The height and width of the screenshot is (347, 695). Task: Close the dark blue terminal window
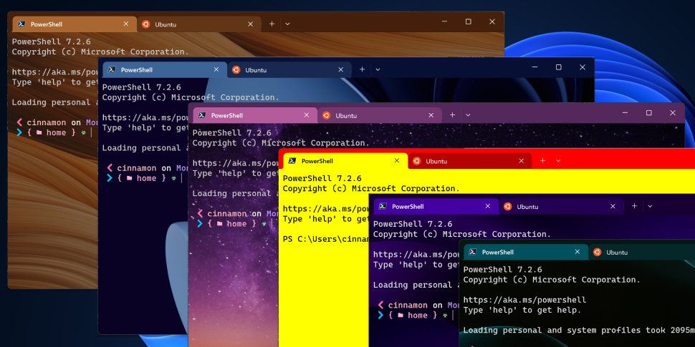click(583, 67)
